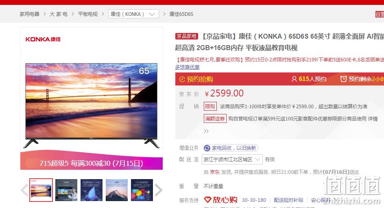Click the 预约剩余 alarm clock icon
384x208 pixels.
(344, 79)
